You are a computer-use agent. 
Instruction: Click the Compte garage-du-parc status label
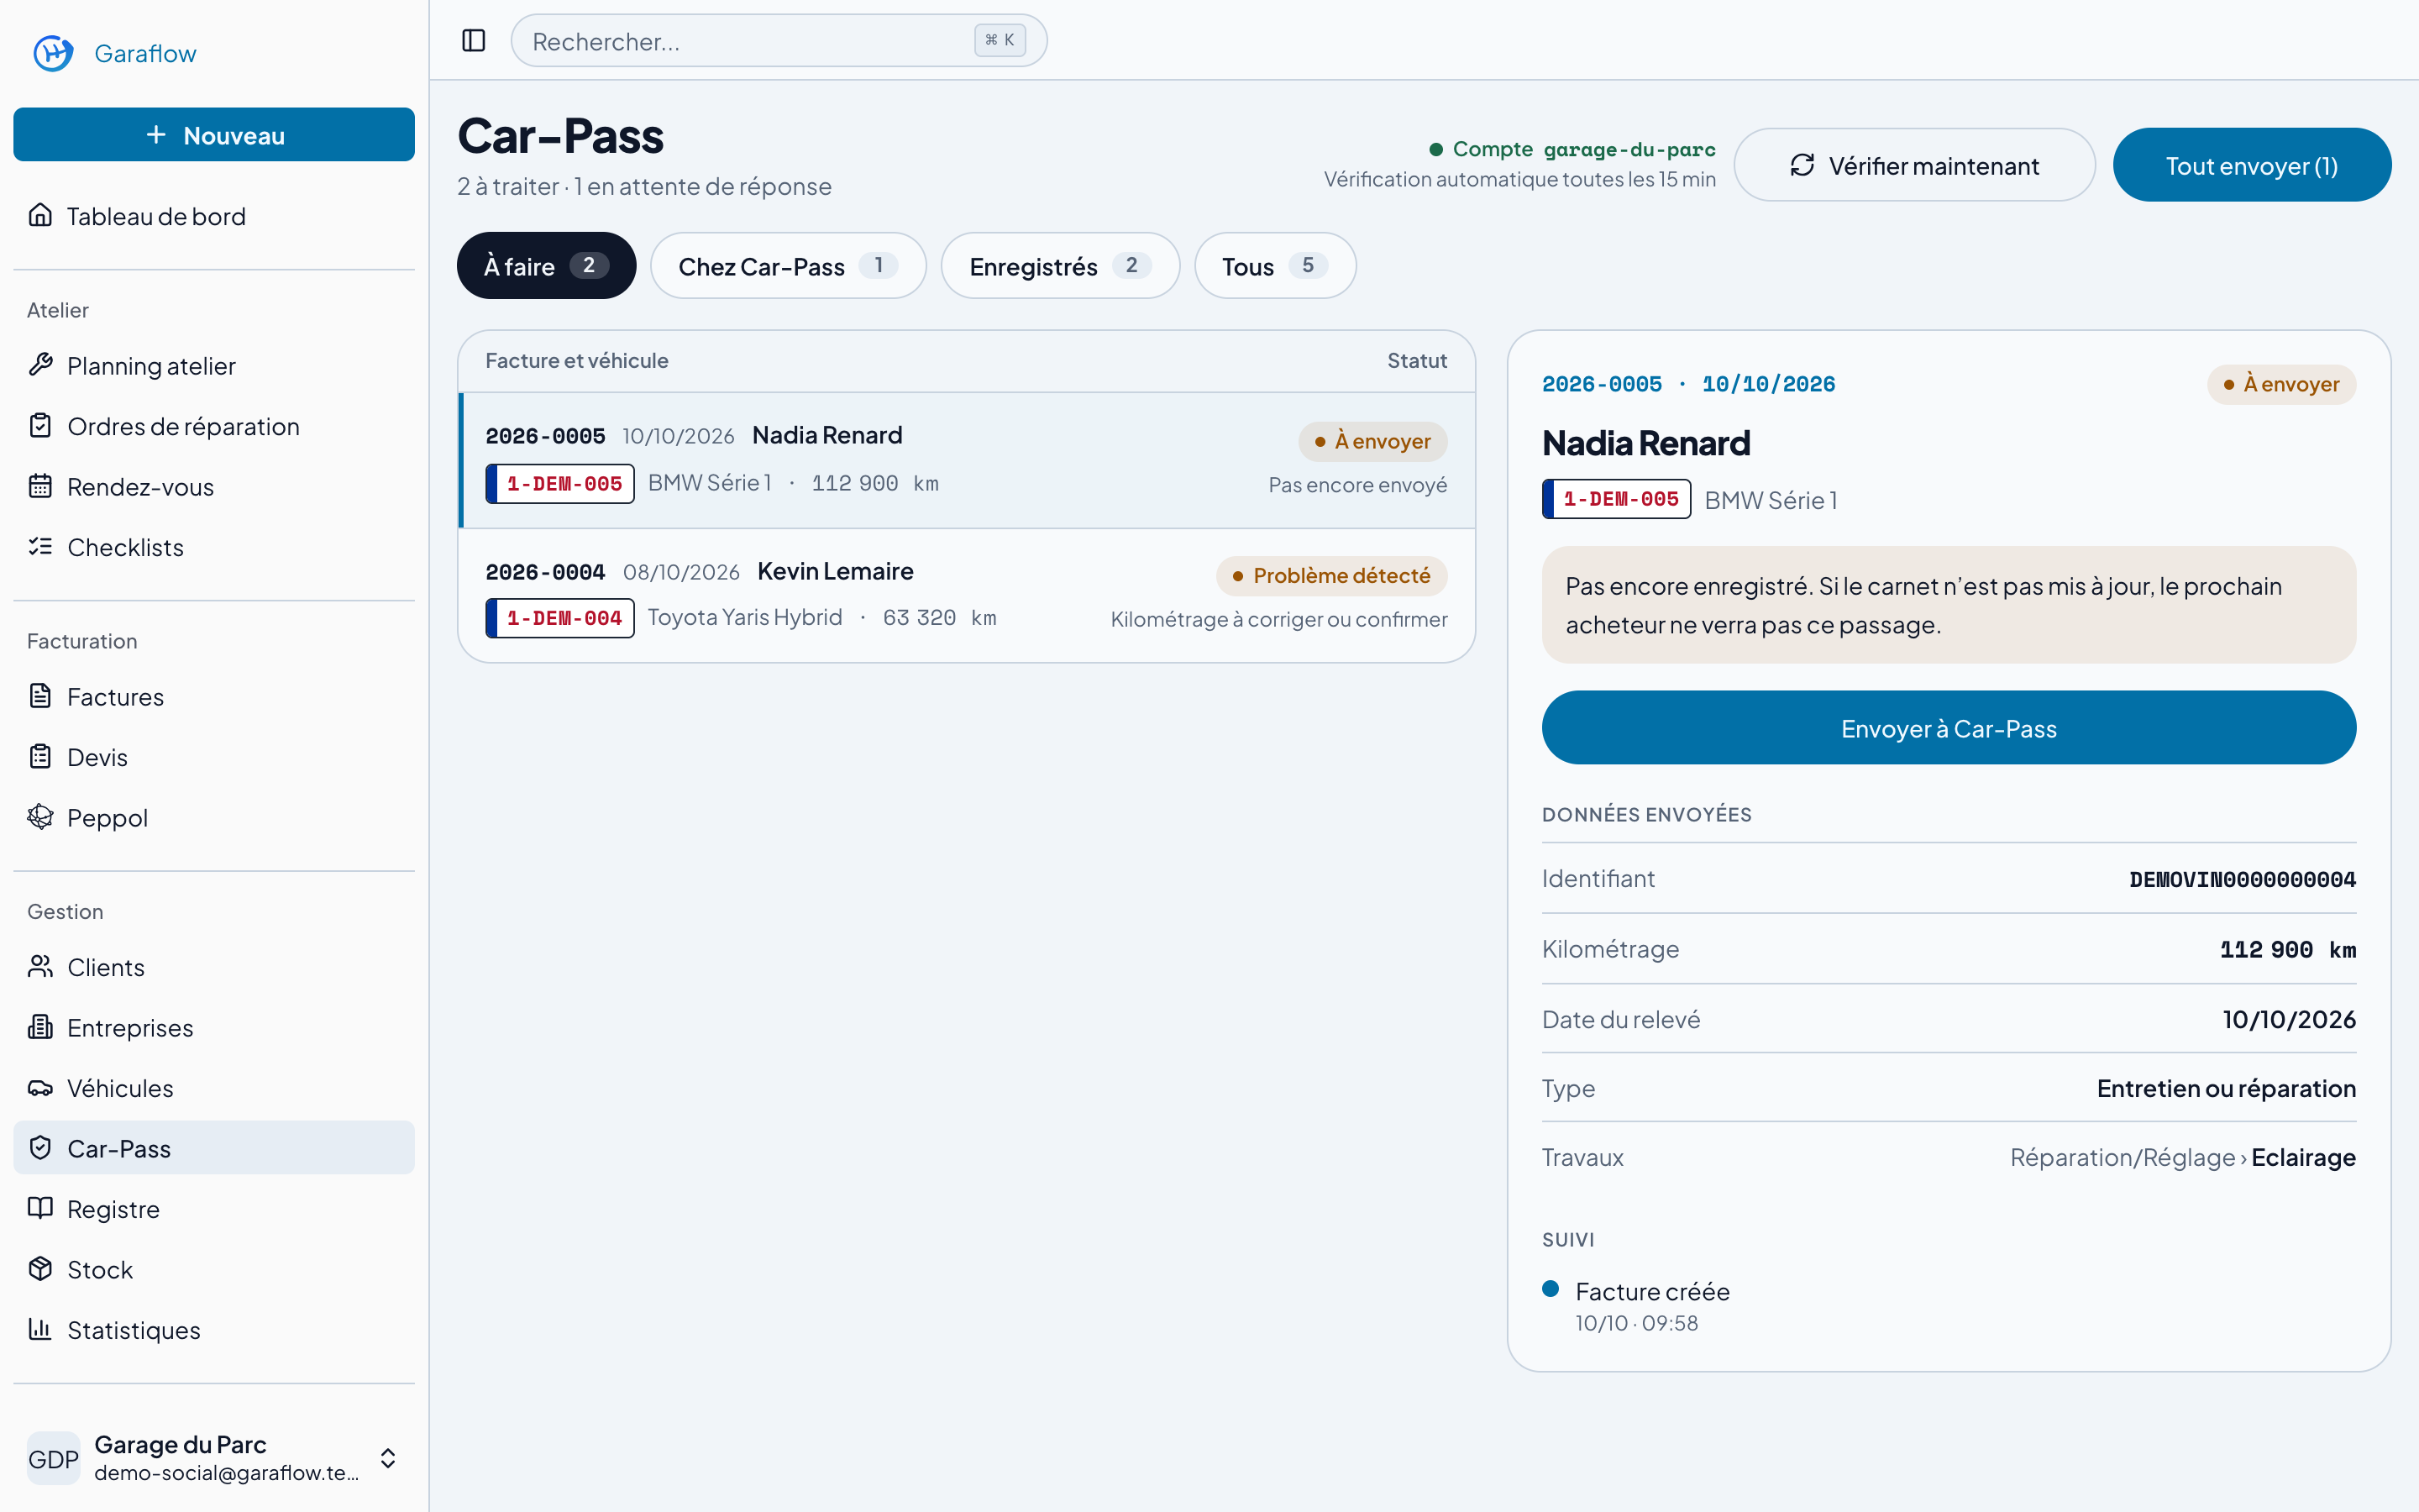tap(1572, 149)
